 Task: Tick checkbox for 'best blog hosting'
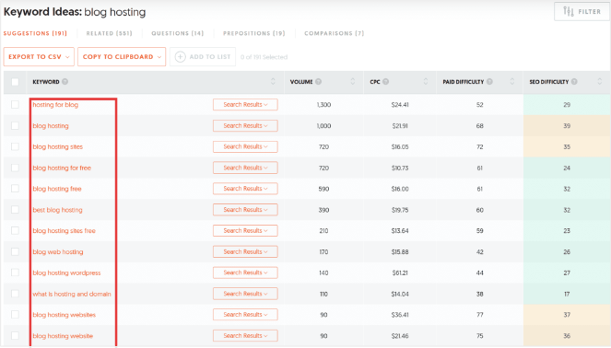(x=15, y=209)
